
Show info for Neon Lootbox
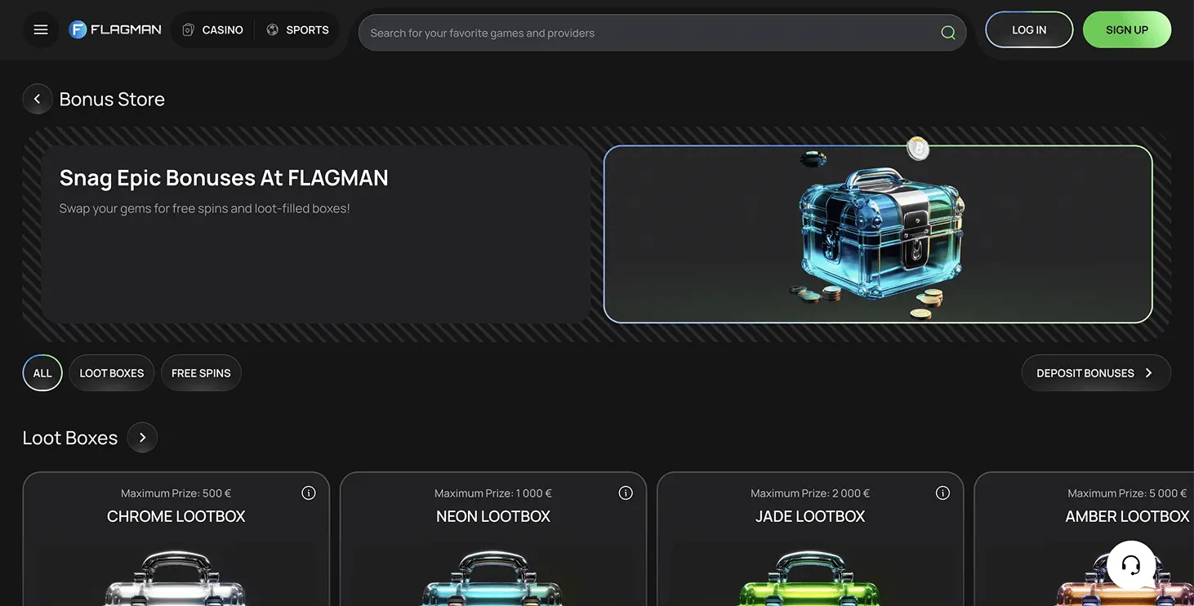point(626,492)
